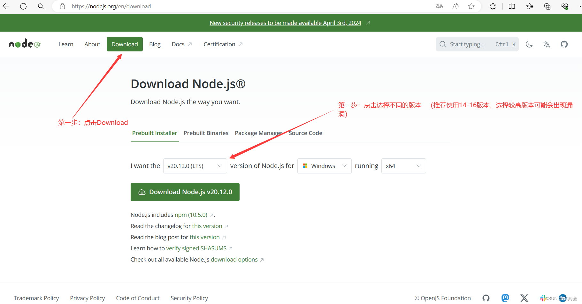Click the site info lock icon
Image resolution: width=582 pixels, height=304 pixels.
pos(63,6)
